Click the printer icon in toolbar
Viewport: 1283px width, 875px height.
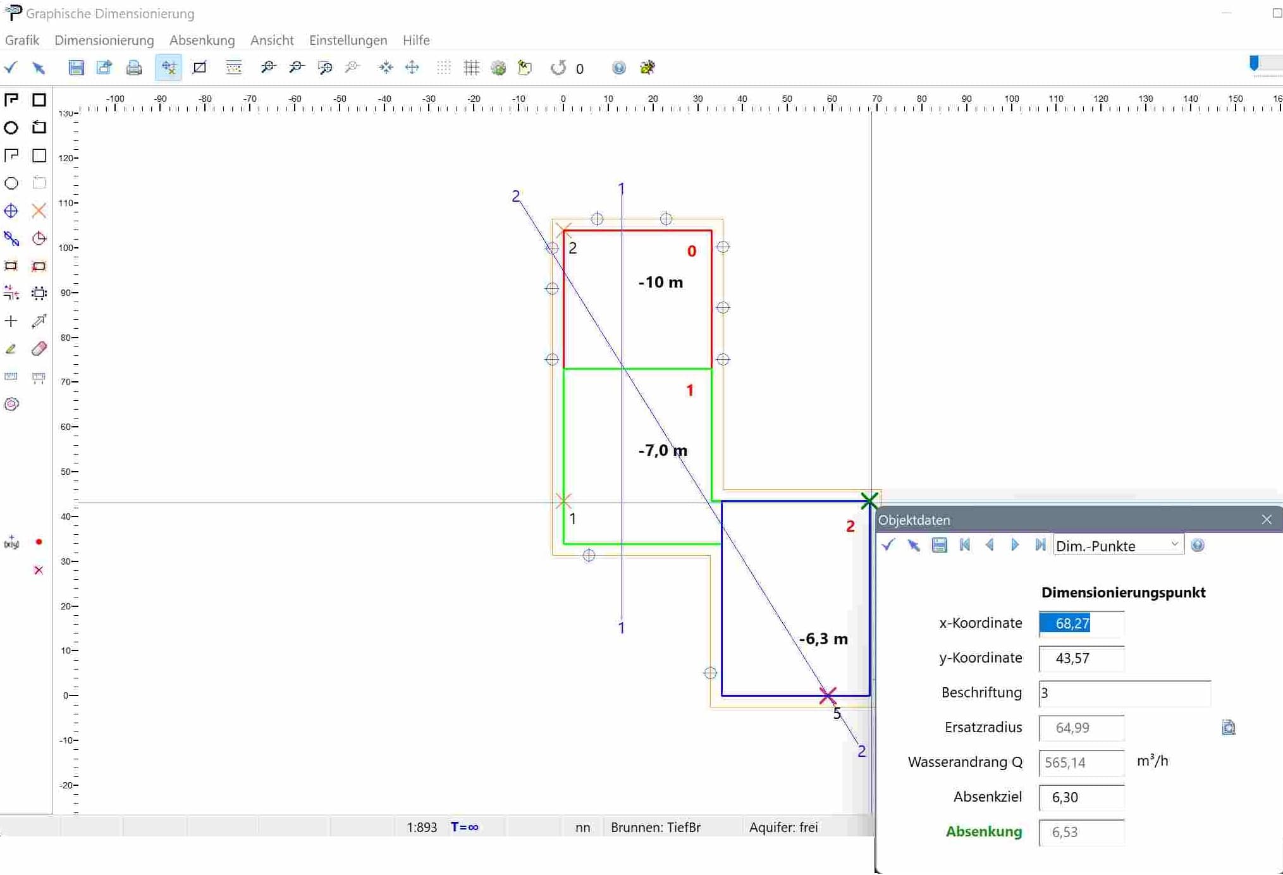[133, 68]
